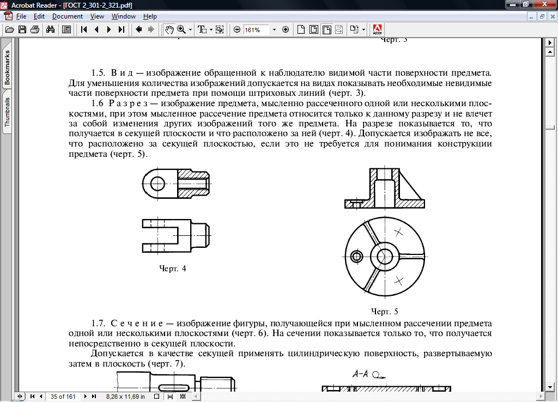This screenshot has height=402, width=558.
Task: Click the Adobe logo icon
Action: [x=377, y=30]
